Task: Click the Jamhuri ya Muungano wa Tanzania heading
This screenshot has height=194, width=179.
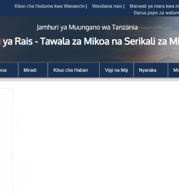Action: click(87, 27)
